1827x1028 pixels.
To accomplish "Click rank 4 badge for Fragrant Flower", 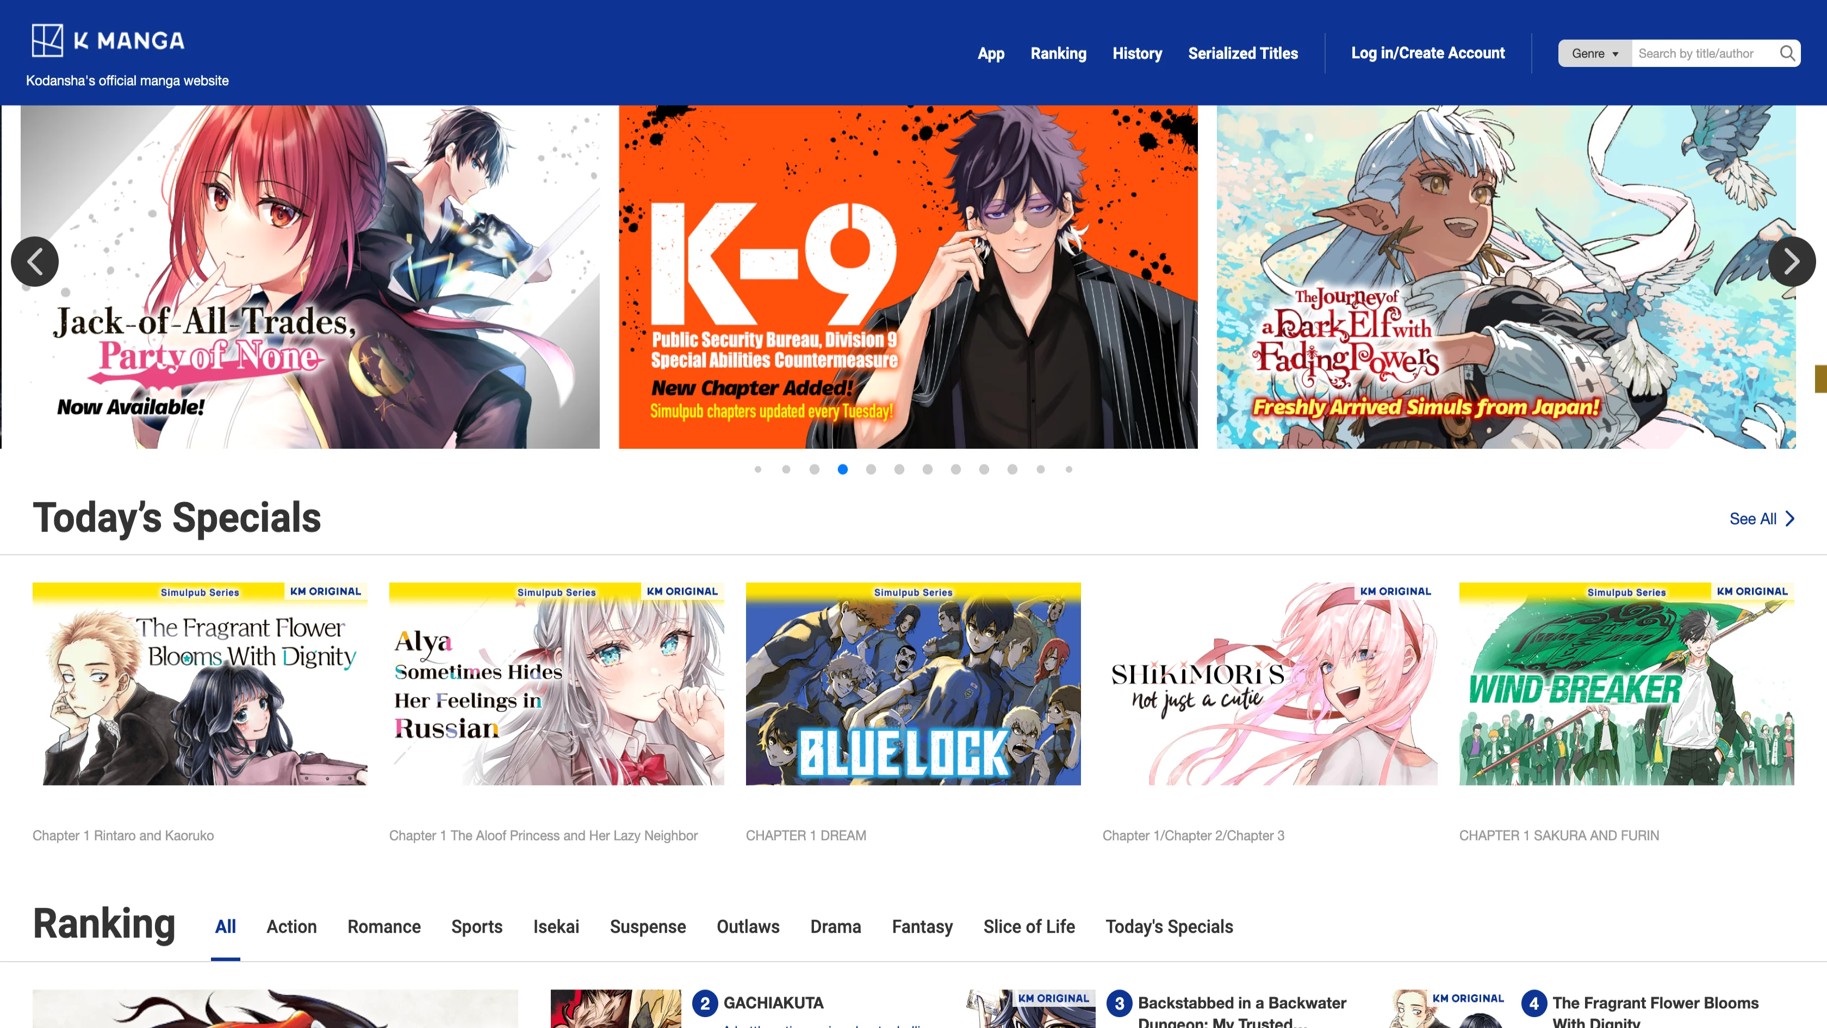I will [1533, 1003].
